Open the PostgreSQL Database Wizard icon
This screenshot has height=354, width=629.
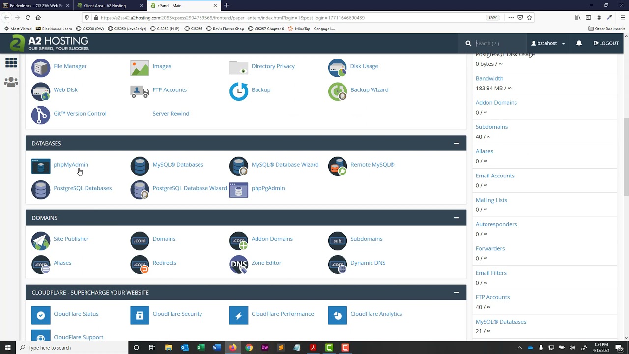(x=140, y=190)
